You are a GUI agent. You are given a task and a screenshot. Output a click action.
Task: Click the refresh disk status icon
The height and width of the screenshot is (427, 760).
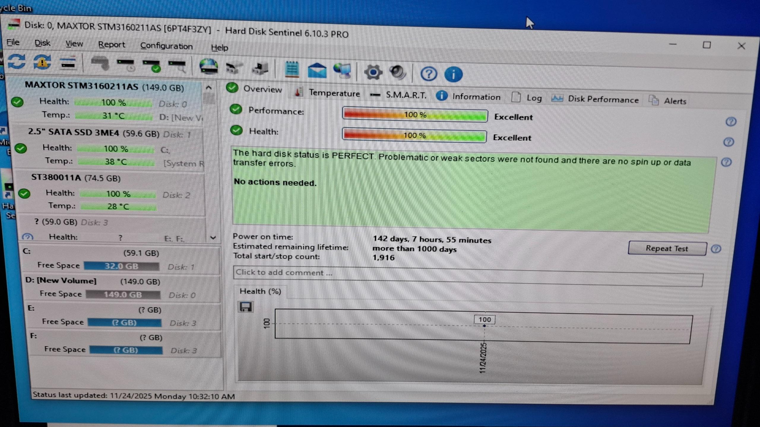(x=16, y=62)
